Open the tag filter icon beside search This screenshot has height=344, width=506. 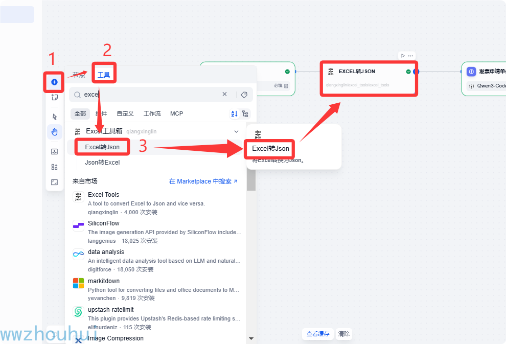pyautogui.click(x=244, y=95)
